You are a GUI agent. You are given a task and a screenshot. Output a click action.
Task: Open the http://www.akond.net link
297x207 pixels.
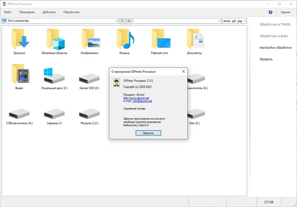tap(136, 98)
